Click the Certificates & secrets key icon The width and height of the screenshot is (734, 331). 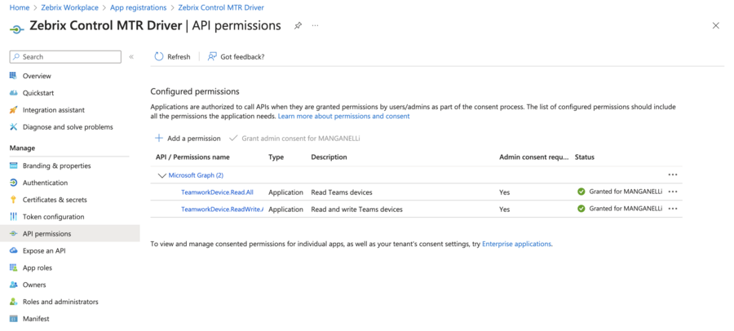pyautogui.click(x=14, y=200)
